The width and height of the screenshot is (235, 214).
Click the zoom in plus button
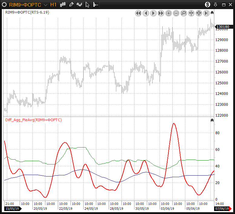pos(168,13)
